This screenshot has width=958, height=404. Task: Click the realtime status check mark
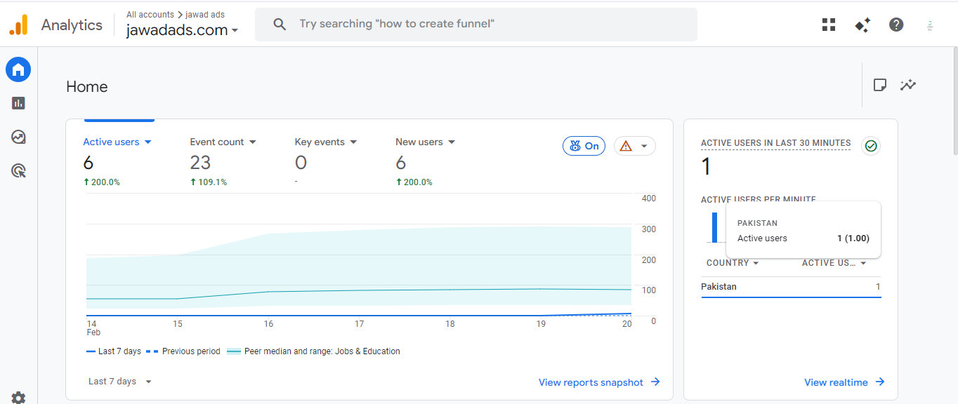point(871,145)
